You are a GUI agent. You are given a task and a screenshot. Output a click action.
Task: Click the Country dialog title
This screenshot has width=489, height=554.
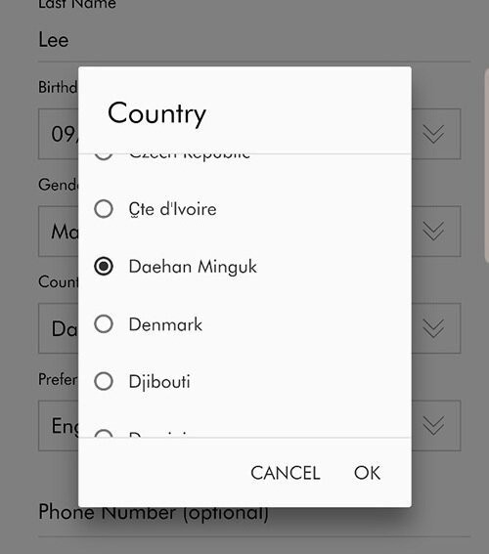click(x=157, y=114)
